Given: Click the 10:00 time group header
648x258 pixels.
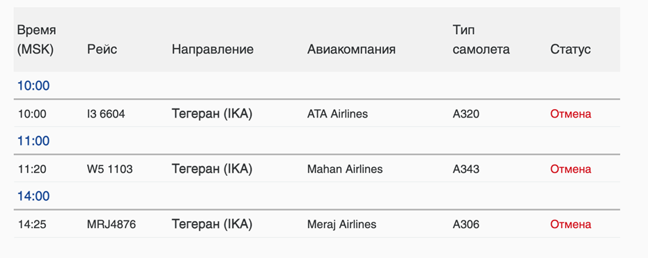Looking at the screenshot, I should pyautogui.click(x=33, y=86).
